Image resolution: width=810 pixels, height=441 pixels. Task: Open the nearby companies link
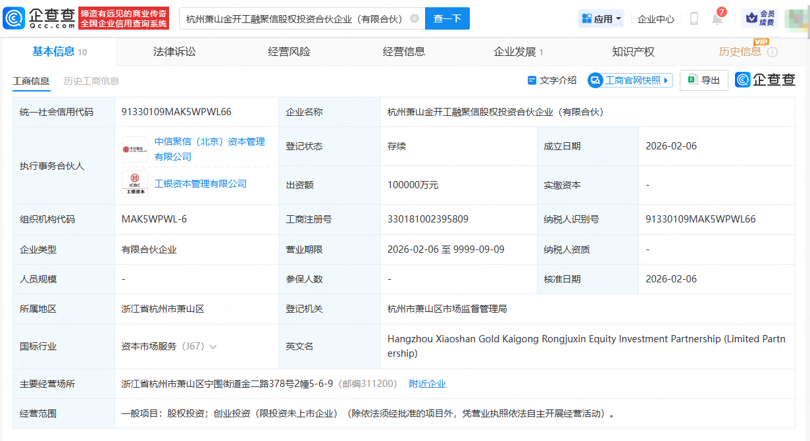click(x=427, y=384)
